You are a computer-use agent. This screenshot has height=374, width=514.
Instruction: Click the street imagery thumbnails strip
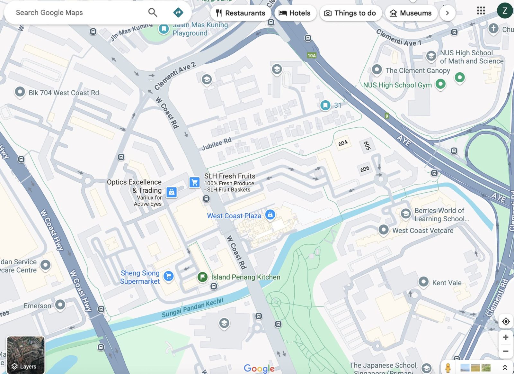475,367
